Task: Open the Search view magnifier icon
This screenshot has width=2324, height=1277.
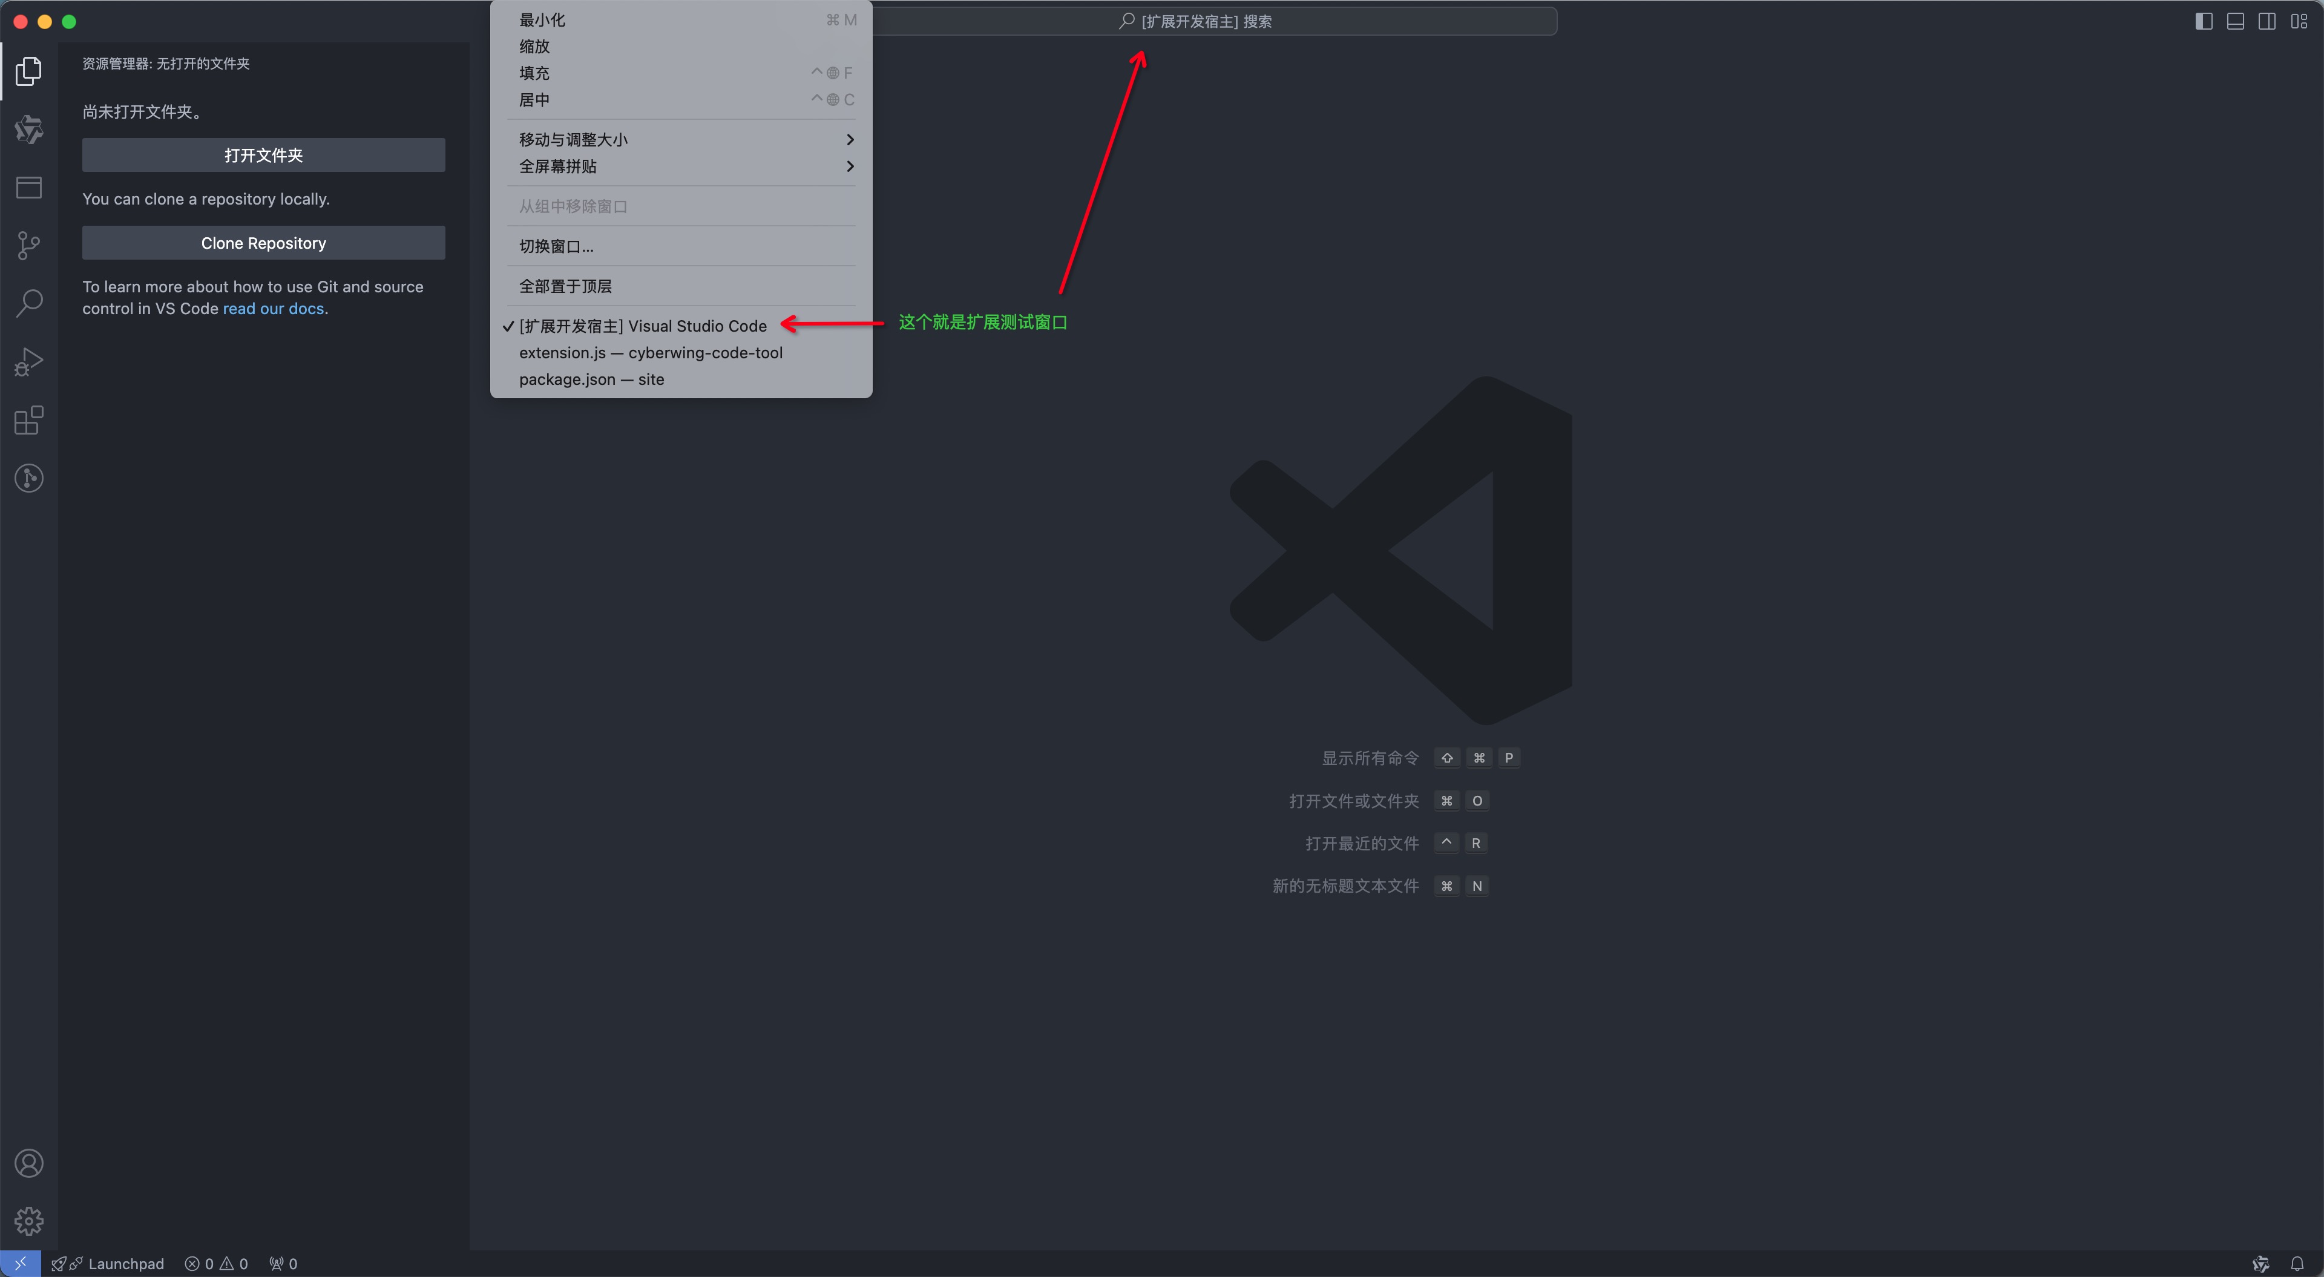Action: [x=29, y=303]
